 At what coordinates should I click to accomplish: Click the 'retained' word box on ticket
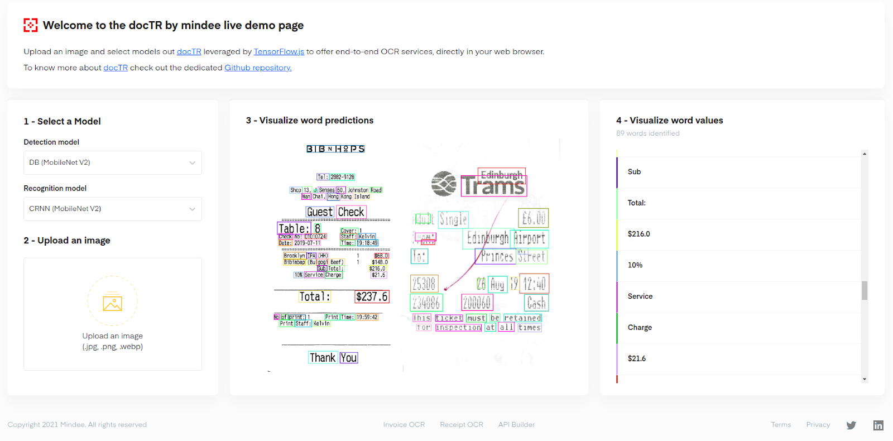click(x=522, y=318)
